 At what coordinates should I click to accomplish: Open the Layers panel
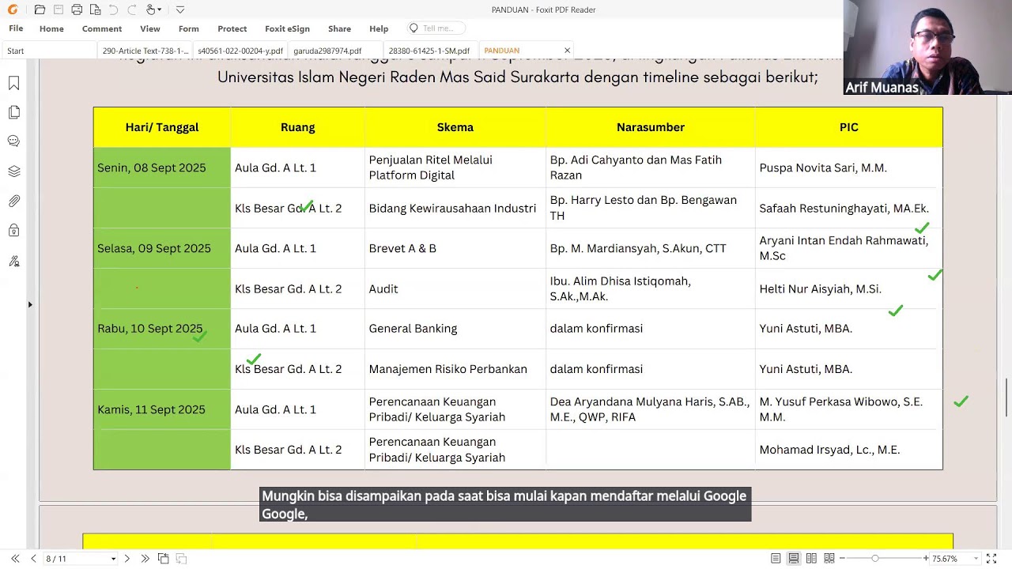[x=13, y=171]
